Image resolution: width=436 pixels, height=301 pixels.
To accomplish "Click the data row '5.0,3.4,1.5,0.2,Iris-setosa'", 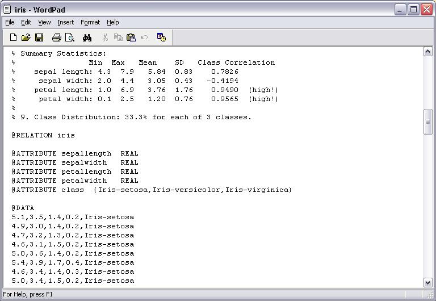I will click(x=73, y=281).
